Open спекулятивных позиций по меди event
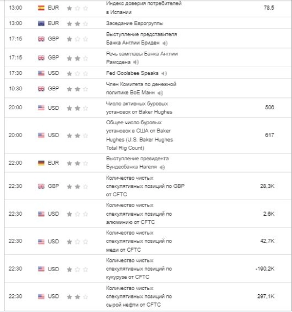This screenshot has height=312, width=292. click(139, 241)
